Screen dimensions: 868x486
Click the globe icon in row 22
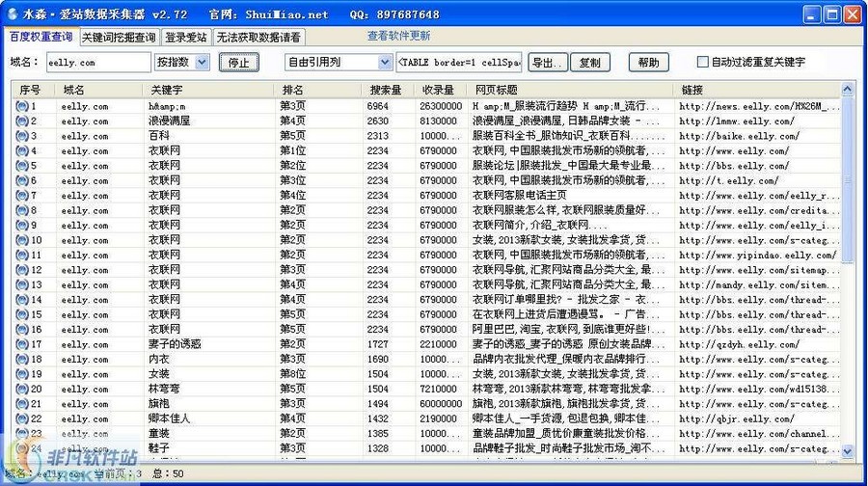[x=22, y=419]
